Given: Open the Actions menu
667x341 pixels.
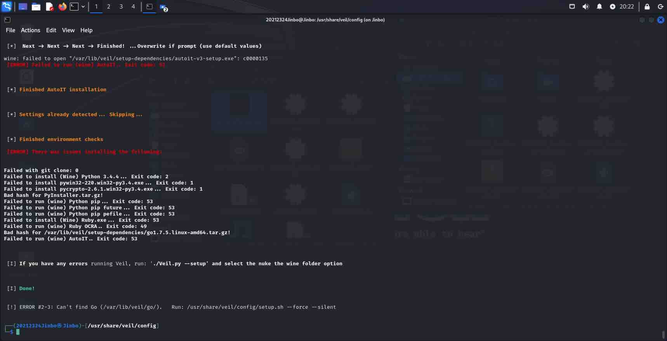Looking at the screenshot, I should 30,30.
